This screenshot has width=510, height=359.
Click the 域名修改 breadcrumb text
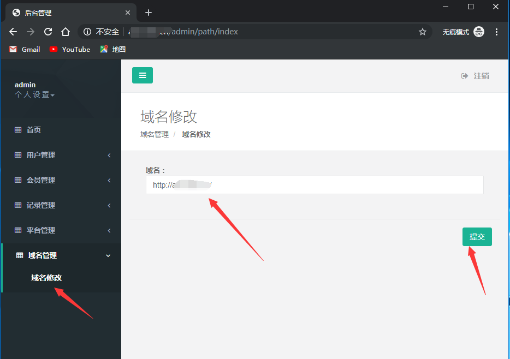196,135
